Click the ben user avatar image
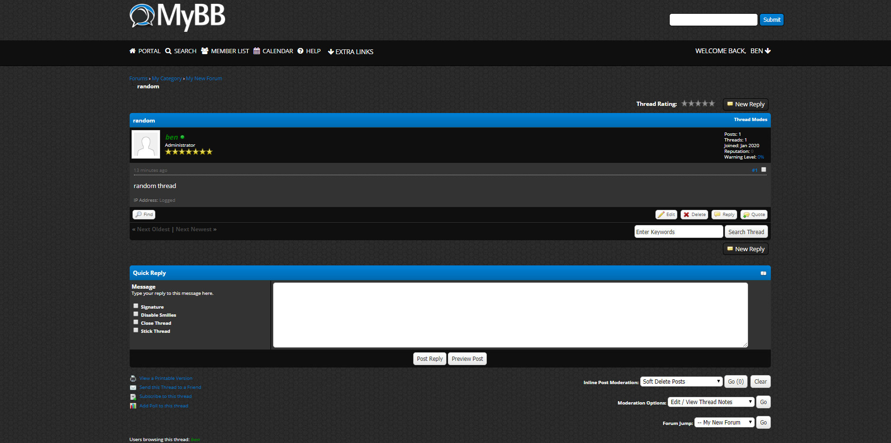This screenshot has width=891, height=443. point(146,144)
